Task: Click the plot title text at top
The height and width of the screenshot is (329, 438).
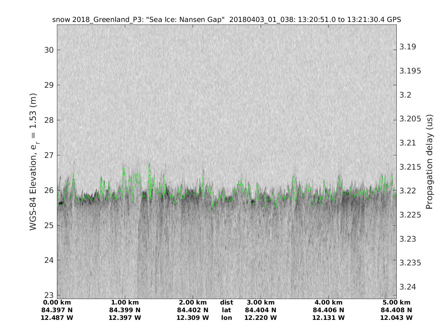Action: coord(227,20)
